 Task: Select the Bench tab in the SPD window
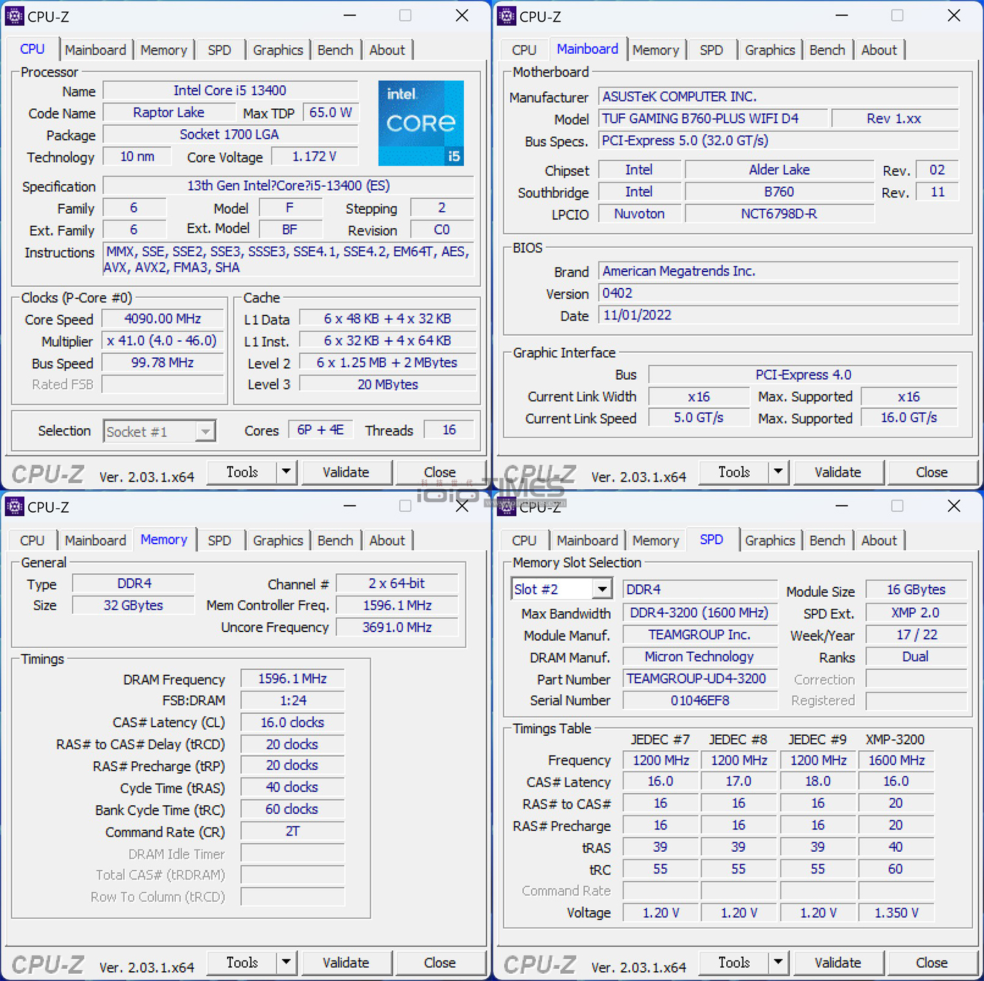pyautogui.click(x=827, y=540)
